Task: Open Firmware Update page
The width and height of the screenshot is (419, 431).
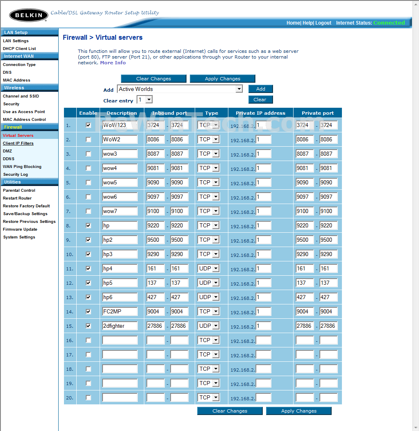Action: tap(20, 229)
